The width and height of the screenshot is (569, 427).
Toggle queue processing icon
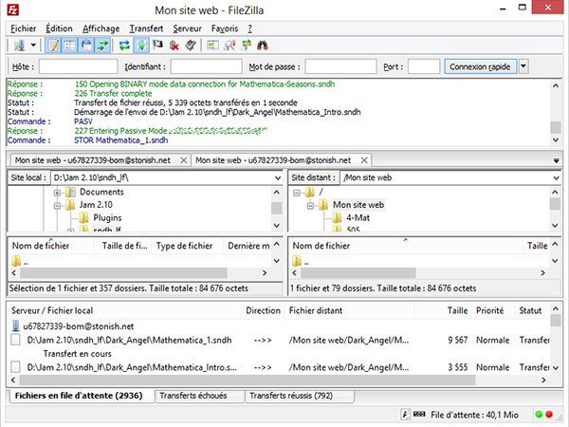pos(141,46)
